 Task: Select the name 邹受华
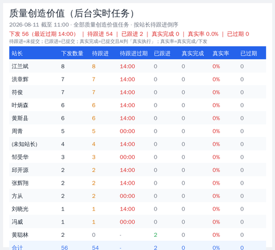(20, 157)
